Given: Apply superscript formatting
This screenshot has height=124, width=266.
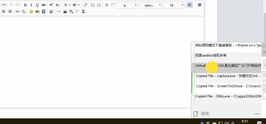Looking at the screenshot, I should click(51, 5).
